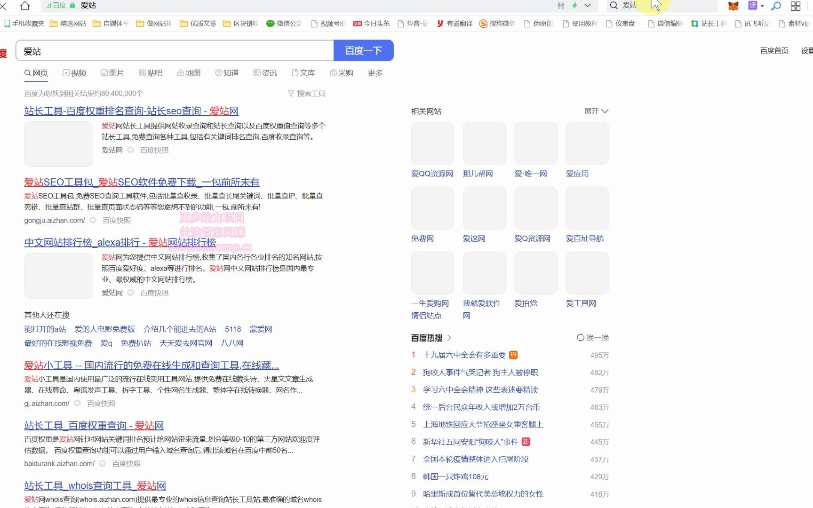Open 有道翻译 bookmark
Viewport: 813px width, 508px height.
tap(454, 24)
